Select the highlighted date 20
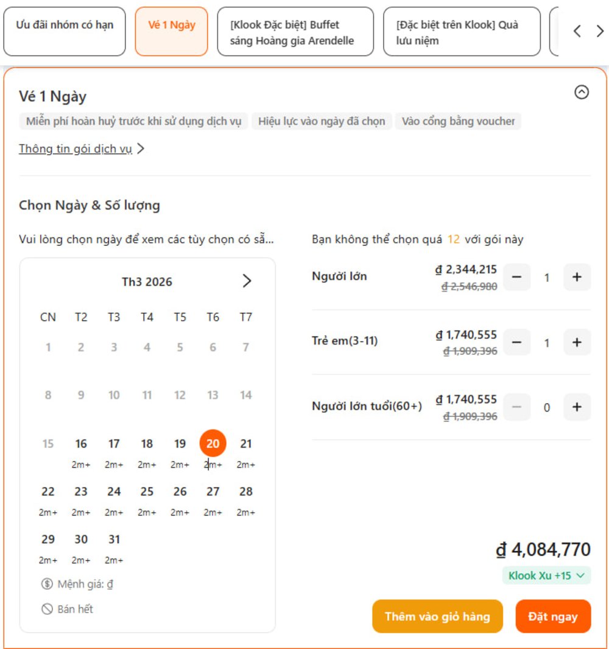This screenshot has width=609, height=649. tap(213, 443)
